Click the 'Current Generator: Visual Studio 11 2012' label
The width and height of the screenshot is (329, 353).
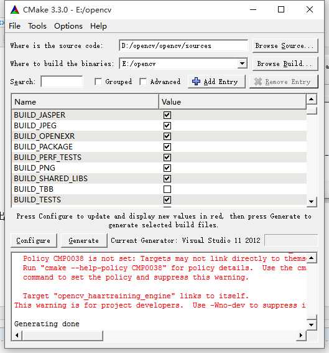[x=185, y=240]
